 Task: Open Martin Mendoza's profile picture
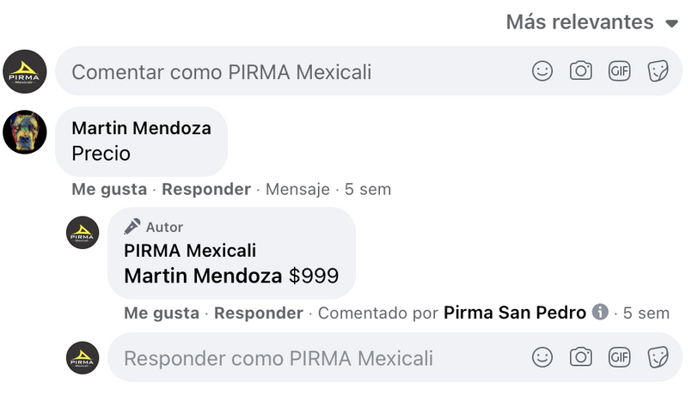[25, 131]
